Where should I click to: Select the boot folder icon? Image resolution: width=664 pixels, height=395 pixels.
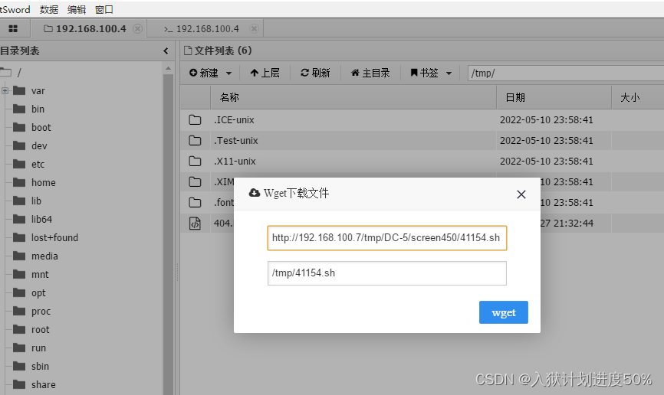[x=19, y=127]
